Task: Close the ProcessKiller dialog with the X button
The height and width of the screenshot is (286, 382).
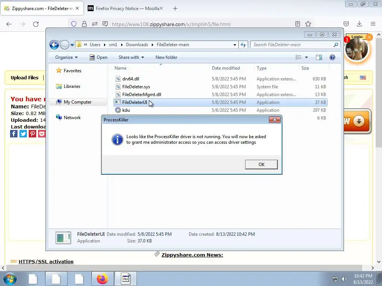Action: click(x=275, y=120)
